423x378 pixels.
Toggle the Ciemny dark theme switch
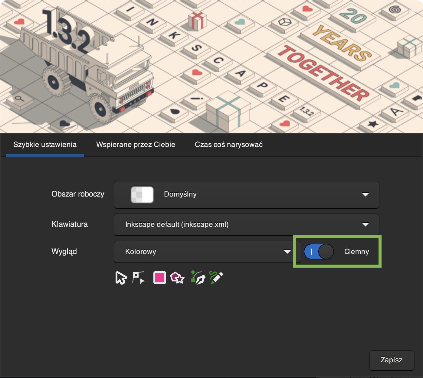(x=319, y=252)
